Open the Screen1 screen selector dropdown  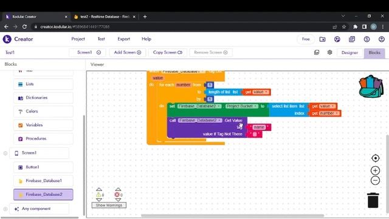coord(88,52)
